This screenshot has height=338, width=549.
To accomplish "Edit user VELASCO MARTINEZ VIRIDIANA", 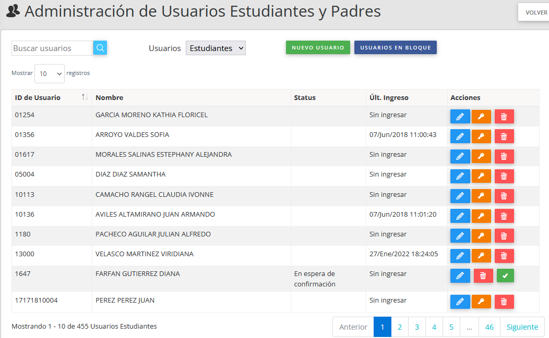I will (x=460, y=256).
